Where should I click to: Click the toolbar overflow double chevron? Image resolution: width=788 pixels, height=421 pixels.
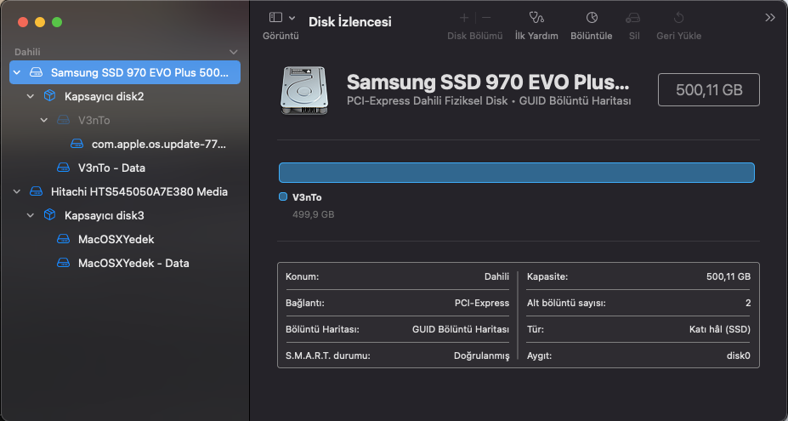pyautogui.click(x=770, y=17)
